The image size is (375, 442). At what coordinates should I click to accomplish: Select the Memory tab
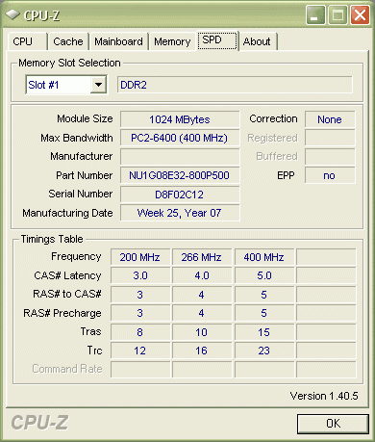coord(172,41)
